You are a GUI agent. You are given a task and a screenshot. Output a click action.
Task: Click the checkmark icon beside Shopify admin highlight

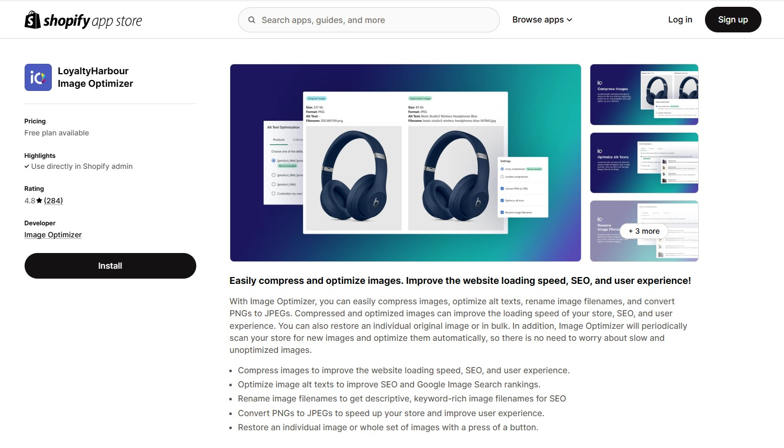click(27, 166)
